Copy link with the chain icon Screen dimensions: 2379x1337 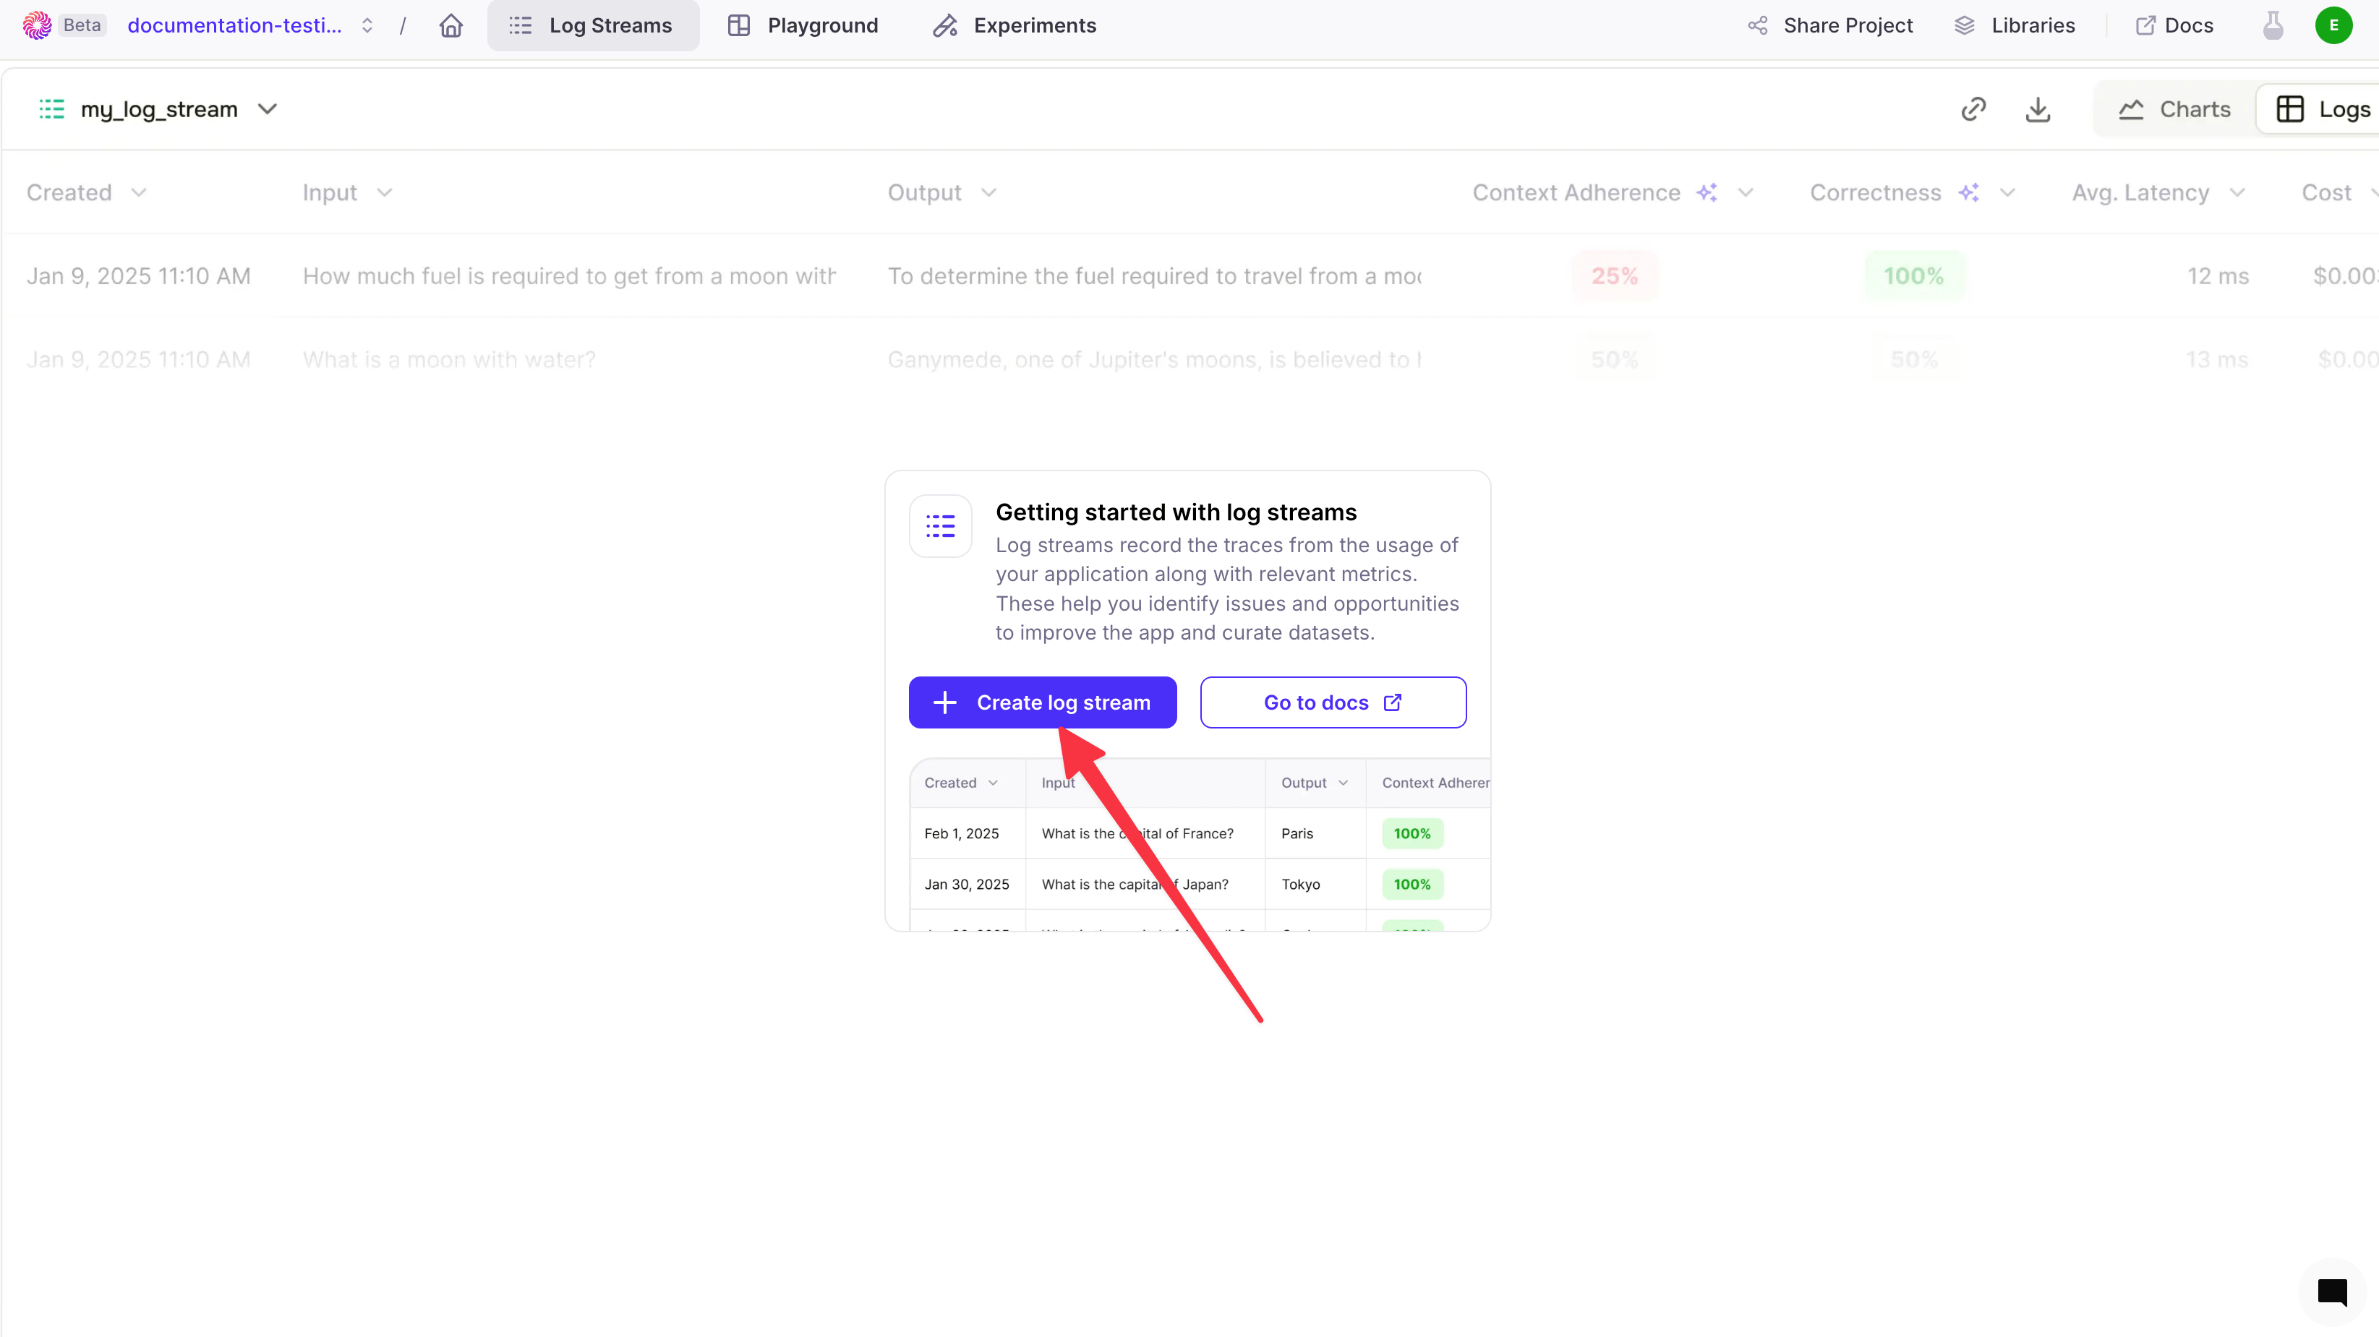point(1973,109)
